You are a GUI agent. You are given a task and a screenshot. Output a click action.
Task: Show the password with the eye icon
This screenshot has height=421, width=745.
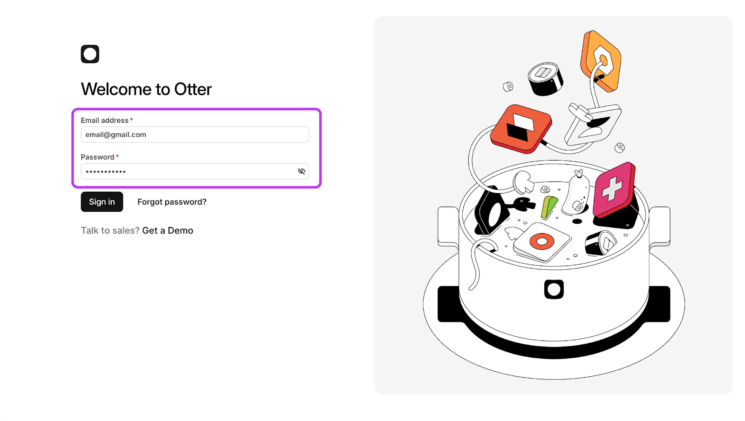[301, 171]
